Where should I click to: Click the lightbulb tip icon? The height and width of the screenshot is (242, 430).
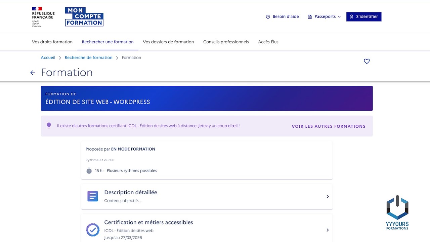[x=49, y=125]
